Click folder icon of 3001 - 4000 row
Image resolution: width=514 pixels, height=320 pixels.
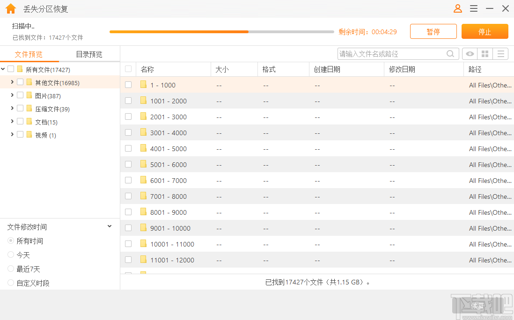144,132
